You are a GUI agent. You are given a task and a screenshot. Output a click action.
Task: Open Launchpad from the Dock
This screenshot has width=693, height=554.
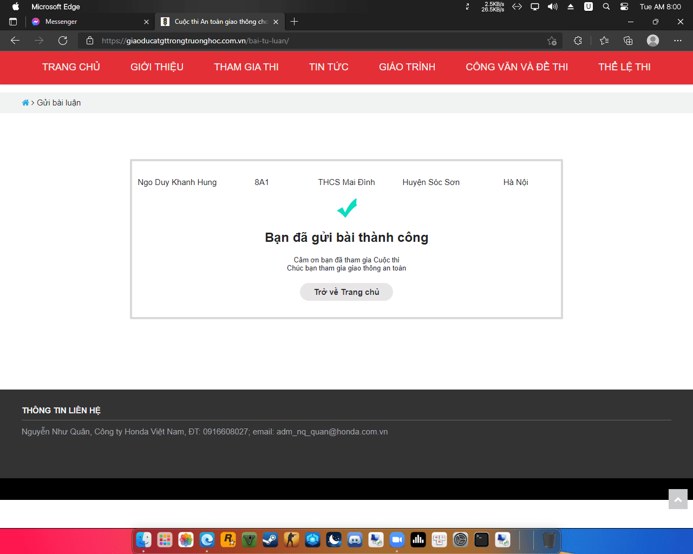pos(165,539)
